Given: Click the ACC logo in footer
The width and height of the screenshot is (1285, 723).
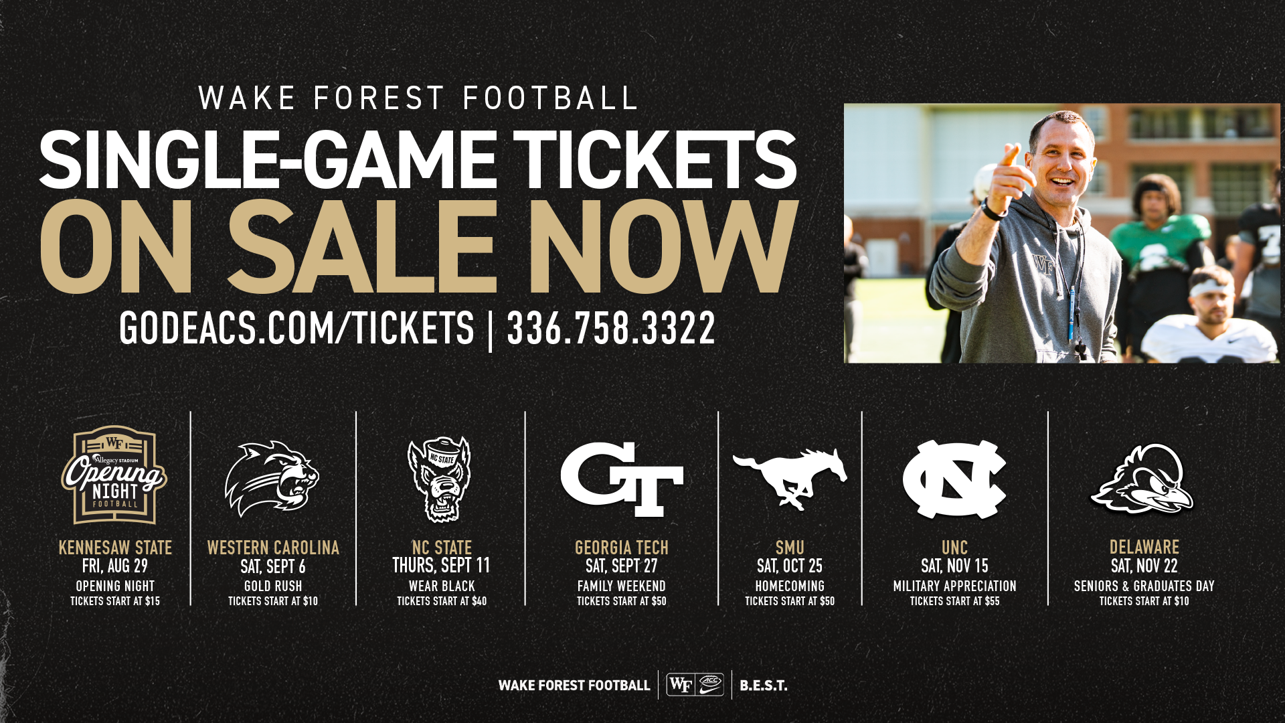Looking at the screenshot, I should tap(710, 685).
